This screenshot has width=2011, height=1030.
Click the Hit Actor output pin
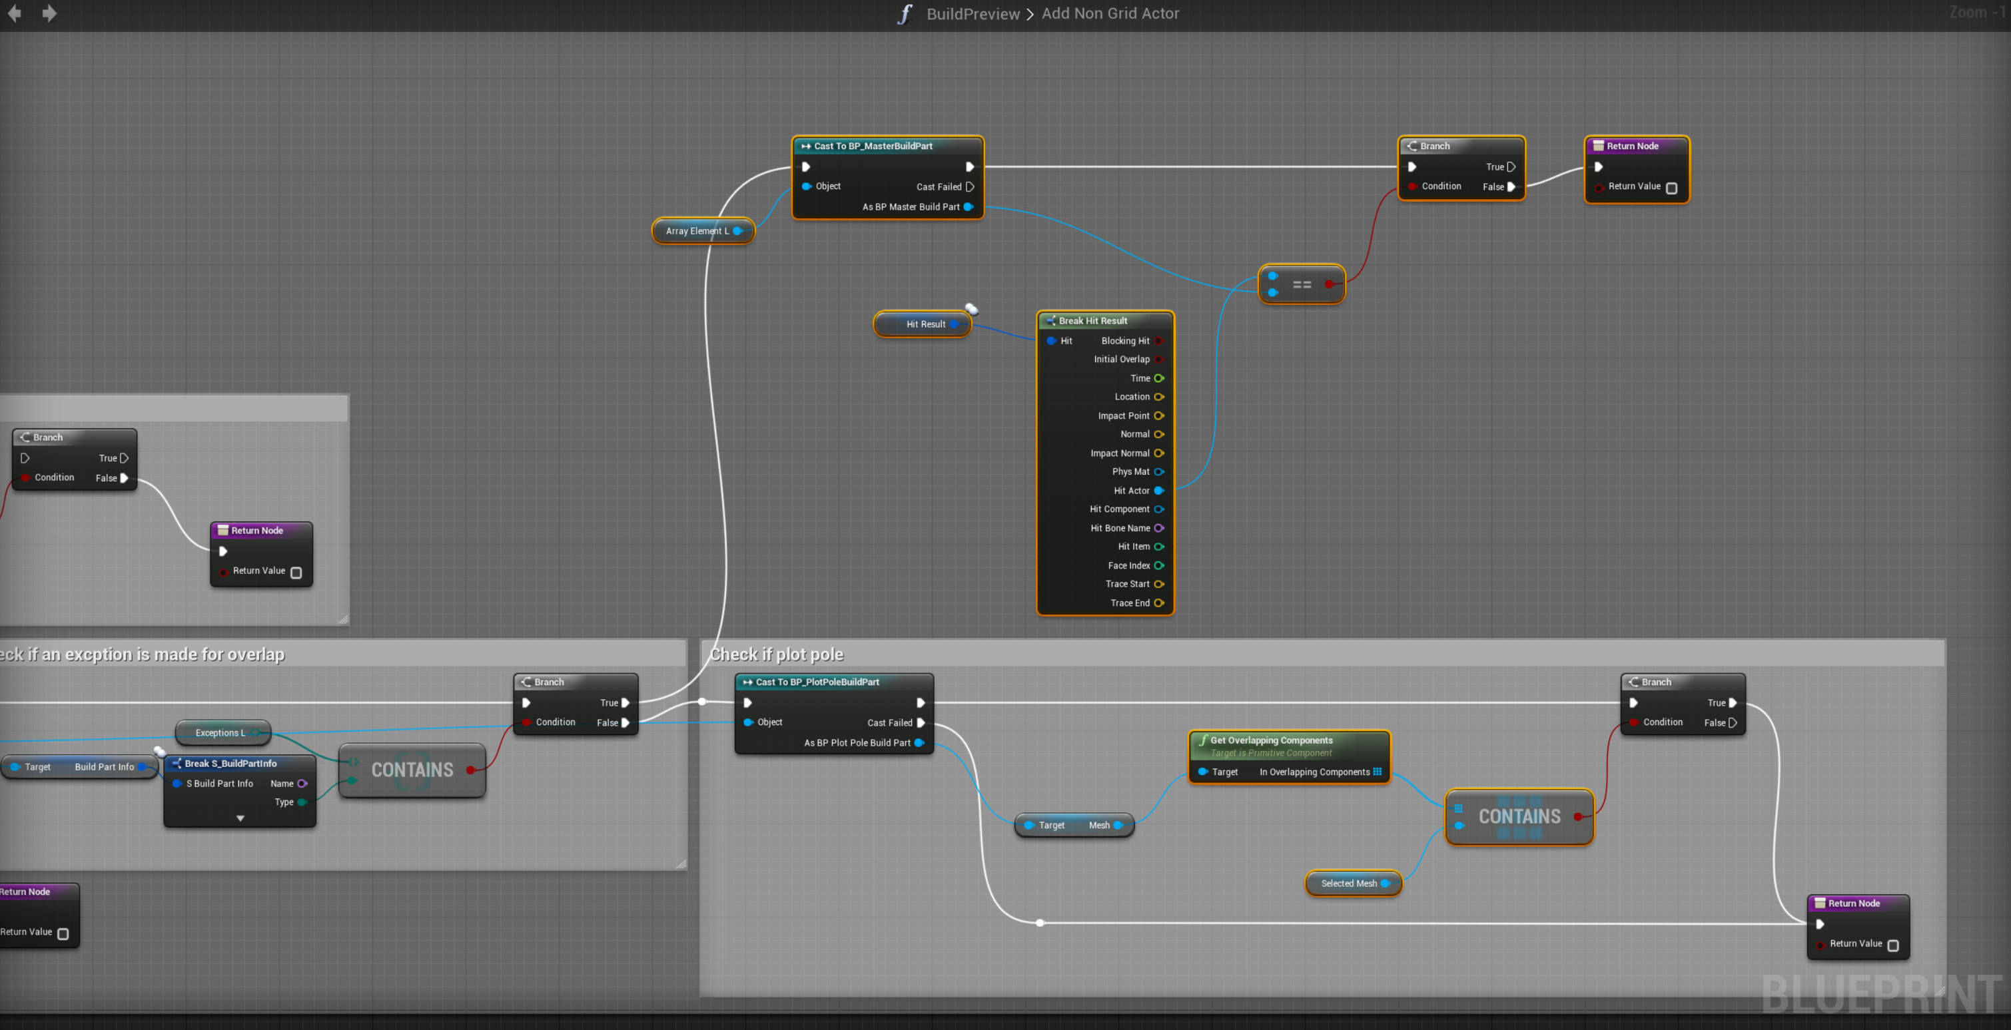tap(1158, 491)
